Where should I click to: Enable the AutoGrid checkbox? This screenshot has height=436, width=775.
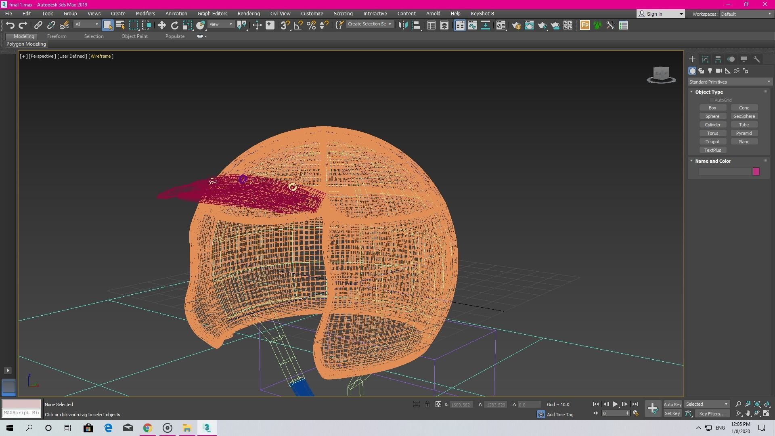[712, 100]
